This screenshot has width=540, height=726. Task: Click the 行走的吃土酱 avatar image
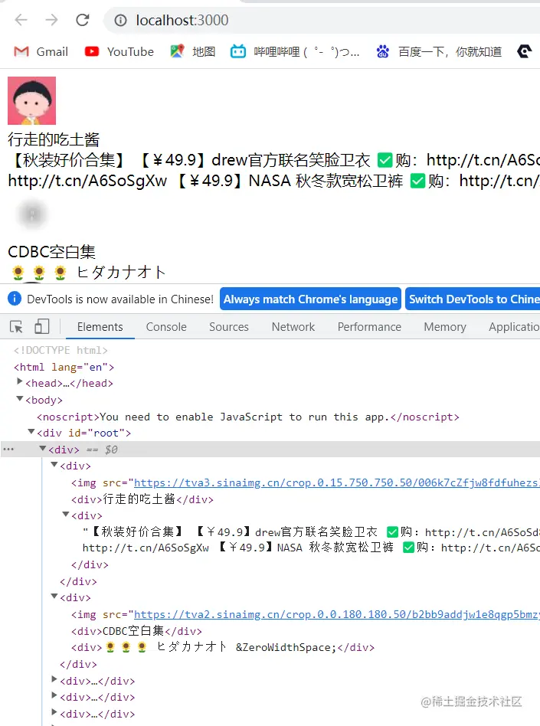(32, 100)
